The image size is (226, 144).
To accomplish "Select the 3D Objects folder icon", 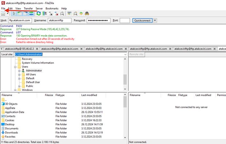I will [x=3, y=104].
